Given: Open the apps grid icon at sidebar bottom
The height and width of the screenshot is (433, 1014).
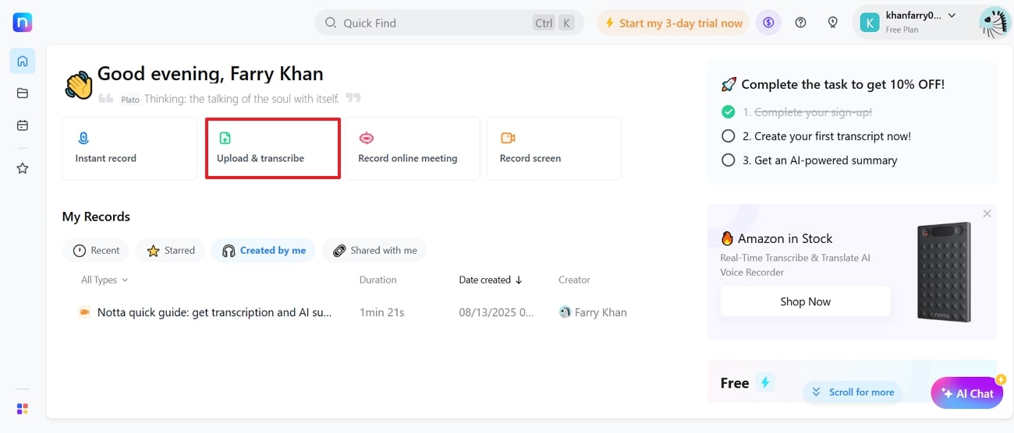Looking at the screenshot, I should [22, 409].
